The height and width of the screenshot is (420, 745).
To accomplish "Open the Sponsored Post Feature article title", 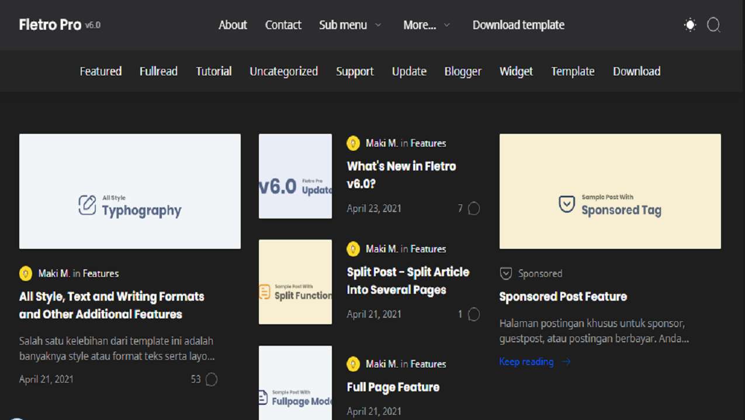I will 562,296.
